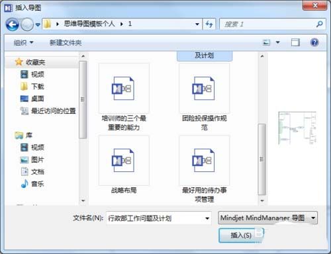Toggle the preview pane button
This screenshot has width=331, height=254.
[x=295, y=42]
